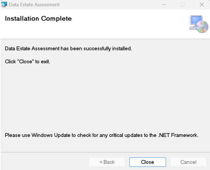This screenshot has height=170, width=210.
Task: Click the rainbow CD disc in the banner graphic
Action: tap(202, 27)
